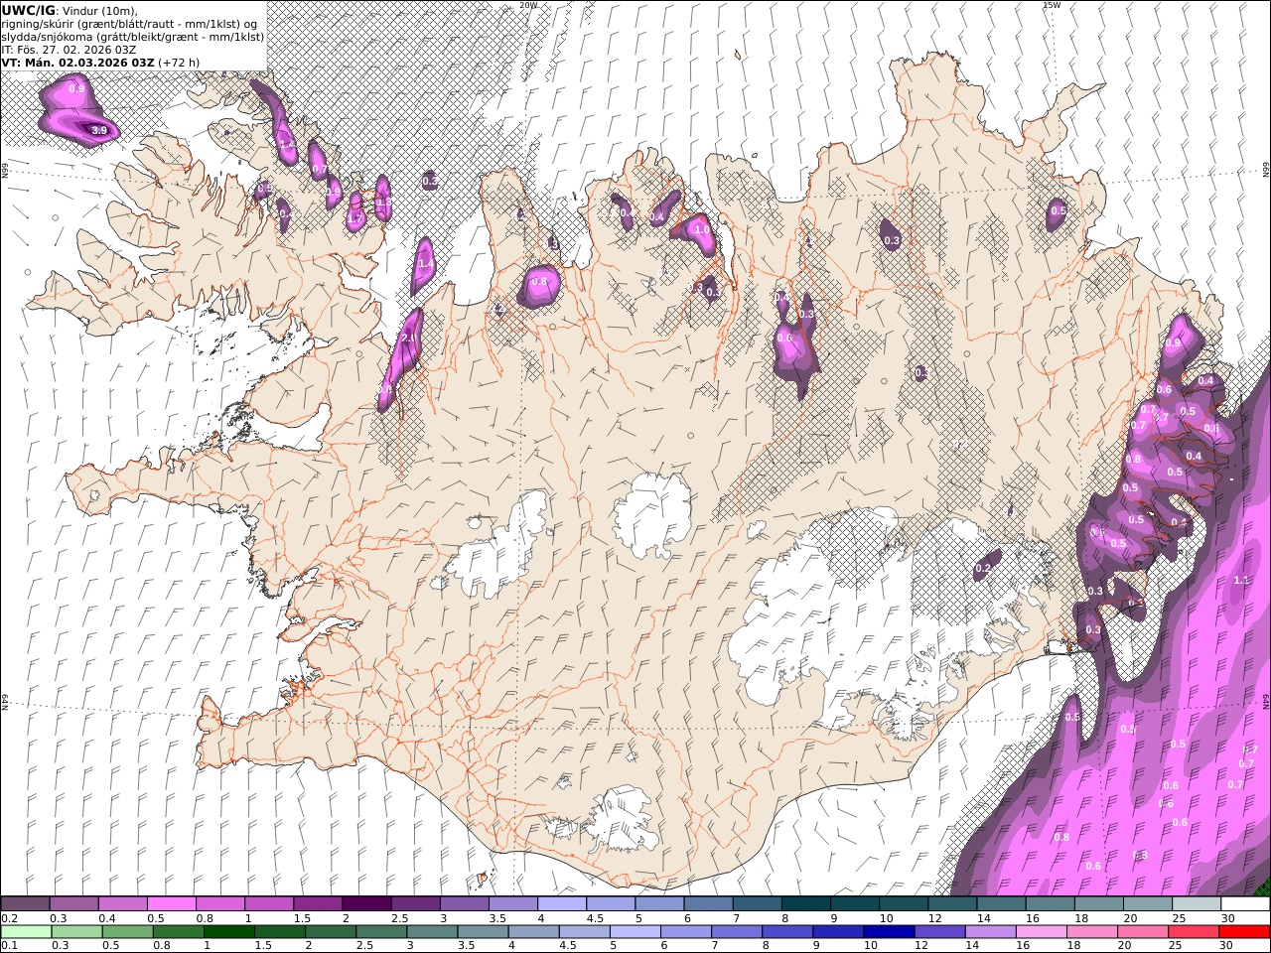Click the "3.9" snowfall value label
Image resolution: width=1271 pixels, height=953 pixels.
(99, 130)
